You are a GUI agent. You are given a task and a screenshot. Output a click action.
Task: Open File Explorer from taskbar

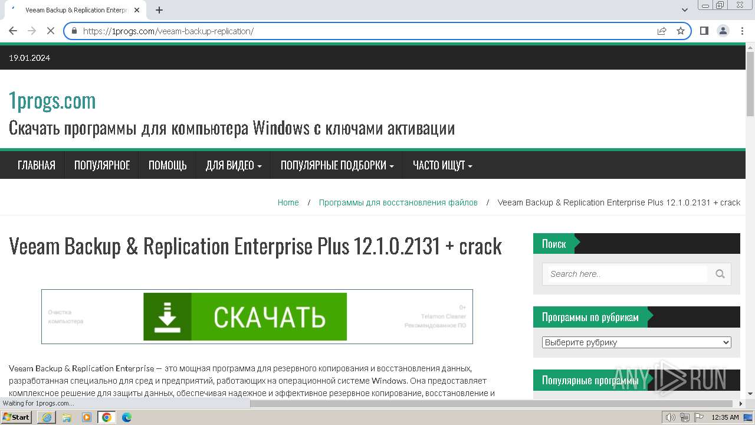(x=67, y=417)
